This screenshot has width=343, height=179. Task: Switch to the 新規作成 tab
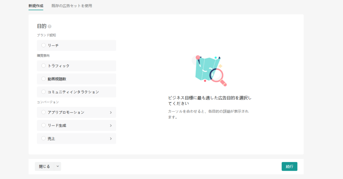[36, 6]
